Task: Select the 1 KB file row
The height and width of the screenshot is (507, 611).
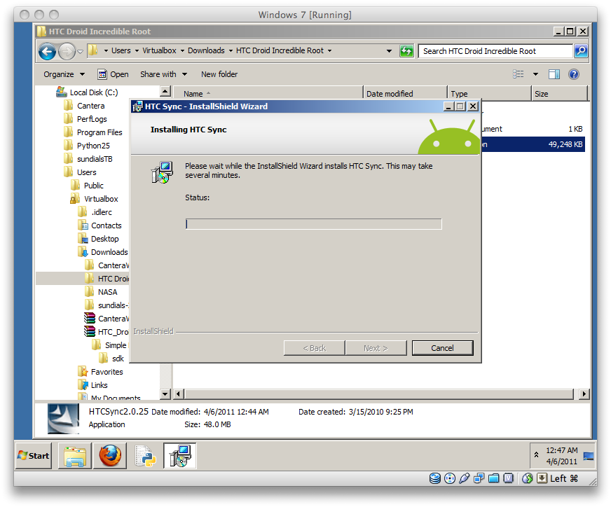Action: point(533,129)
